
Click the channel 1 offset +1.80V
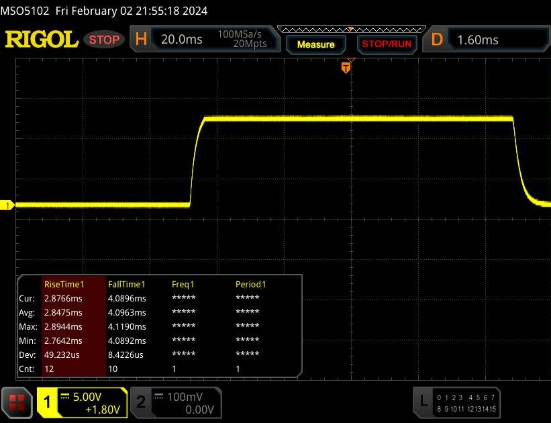click(103, 410)
